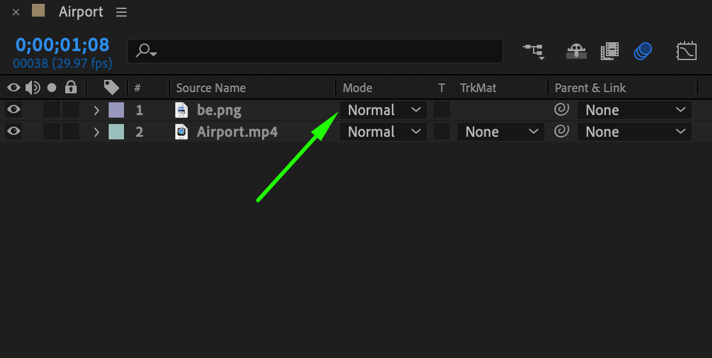Select the Airport composition tab
The width and height of the screenshot is (712, 358).
click(x=81, y=12)
